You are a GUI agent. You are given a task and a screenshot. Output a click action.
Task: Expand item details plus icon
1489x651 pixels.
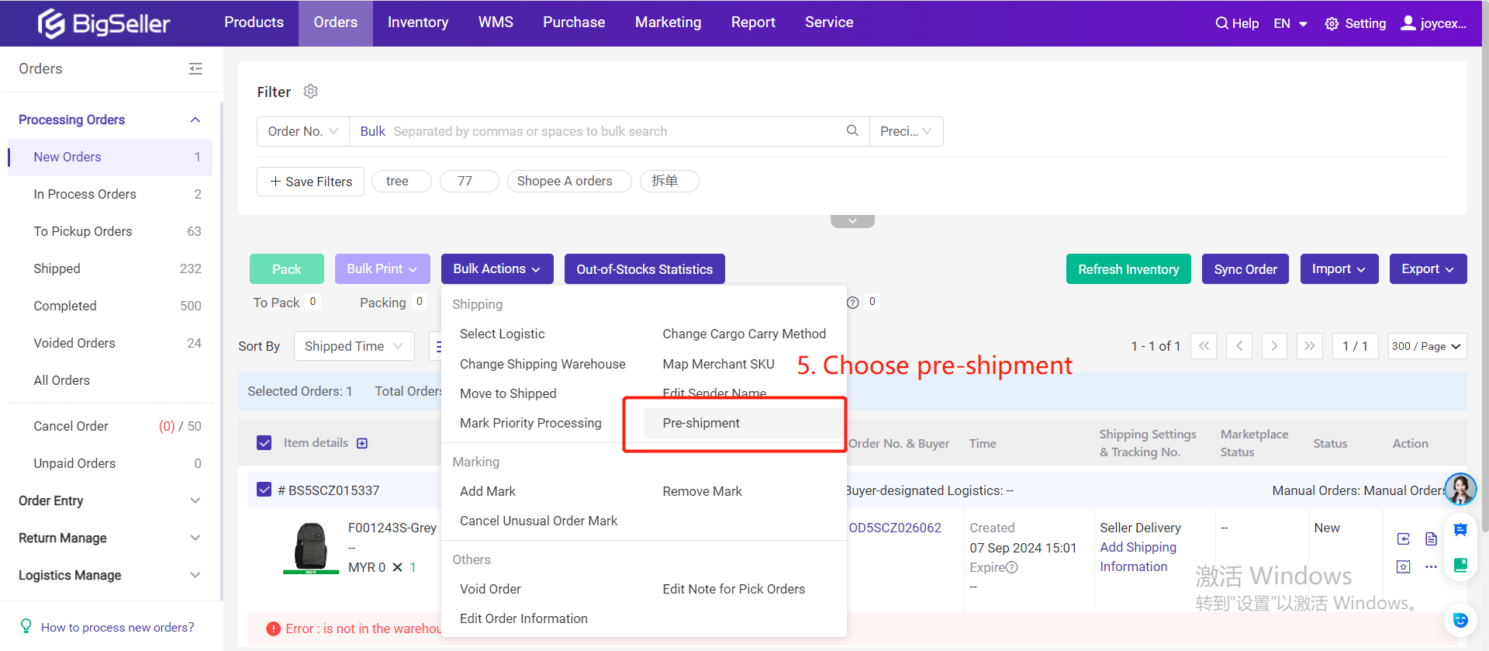[x=362, y=443]
